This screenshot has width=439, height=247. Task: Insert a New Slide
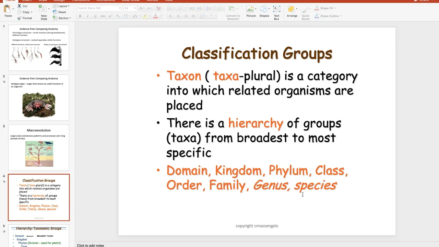(x=43, y=12)
